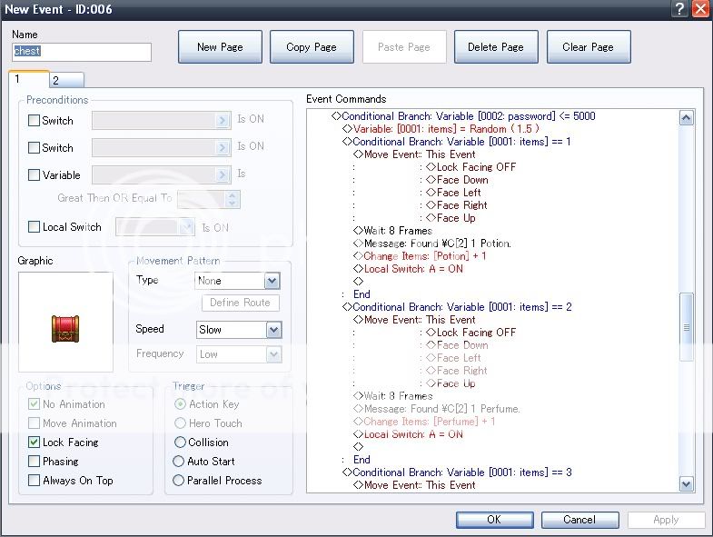
Task: Click the event Name text field
Action: tap(82, 52)
